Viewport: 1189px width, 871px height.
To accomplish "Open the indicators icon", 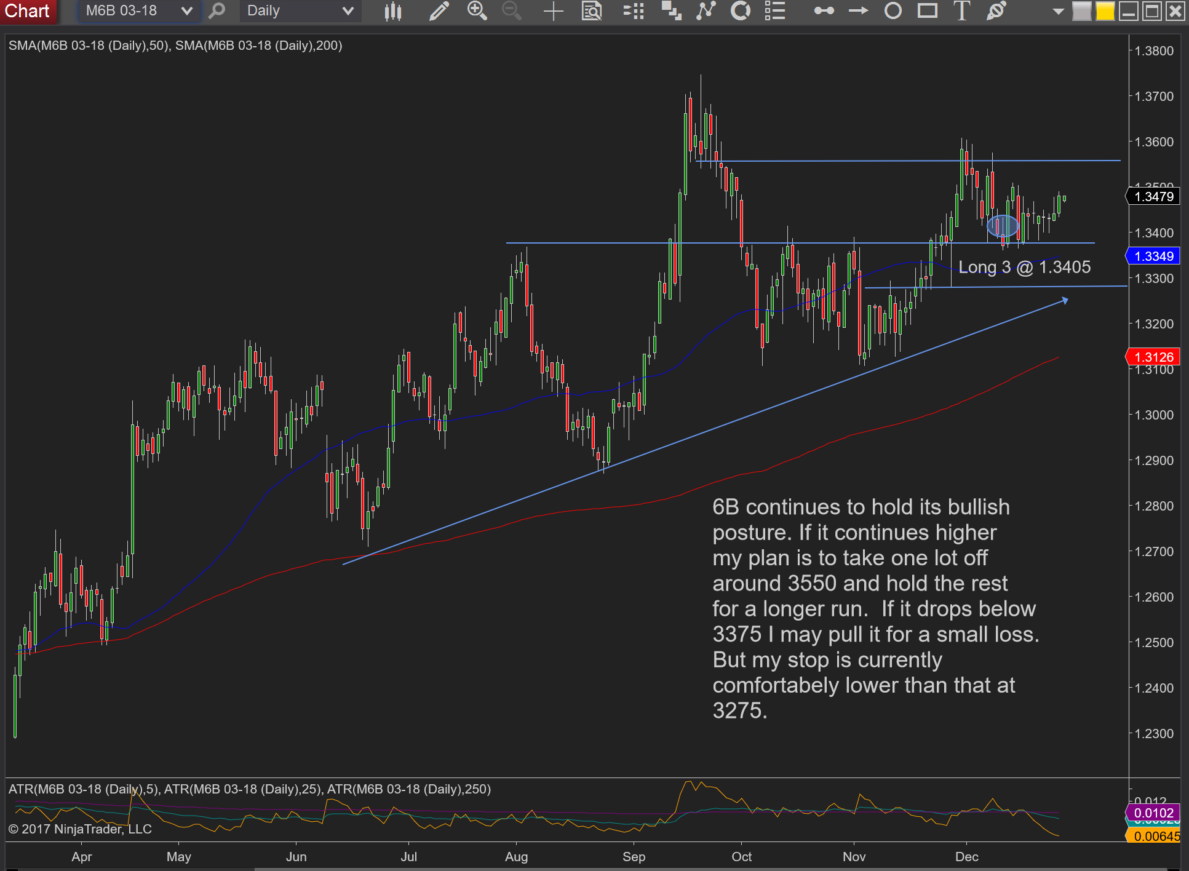I will [706, 11].
